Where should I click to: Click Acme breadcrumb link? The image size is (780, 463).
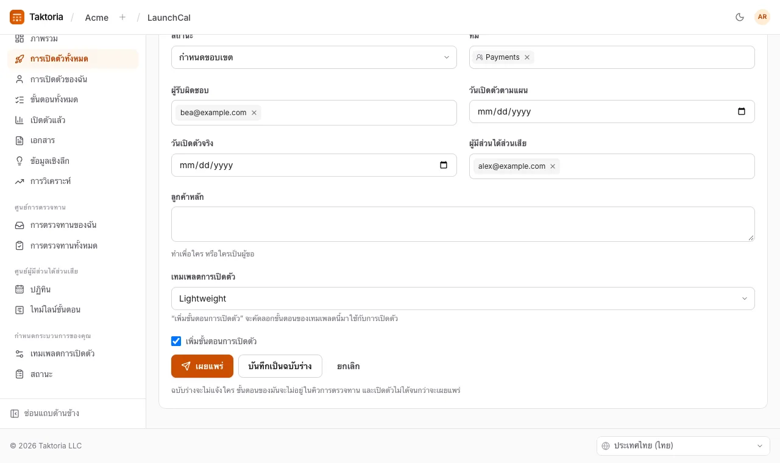97,18
